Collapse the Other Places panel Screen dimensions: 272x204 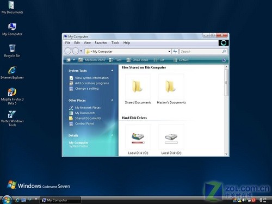[112, 100]
